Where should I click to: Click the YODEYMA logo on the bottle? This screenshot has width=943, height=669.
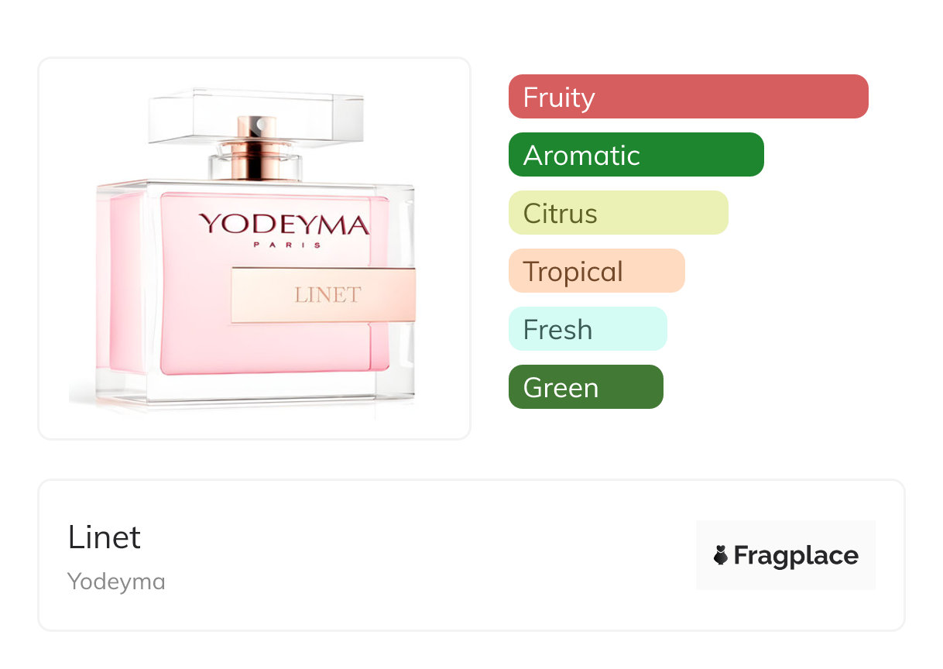pyautogui.click(x=284, y=225)
